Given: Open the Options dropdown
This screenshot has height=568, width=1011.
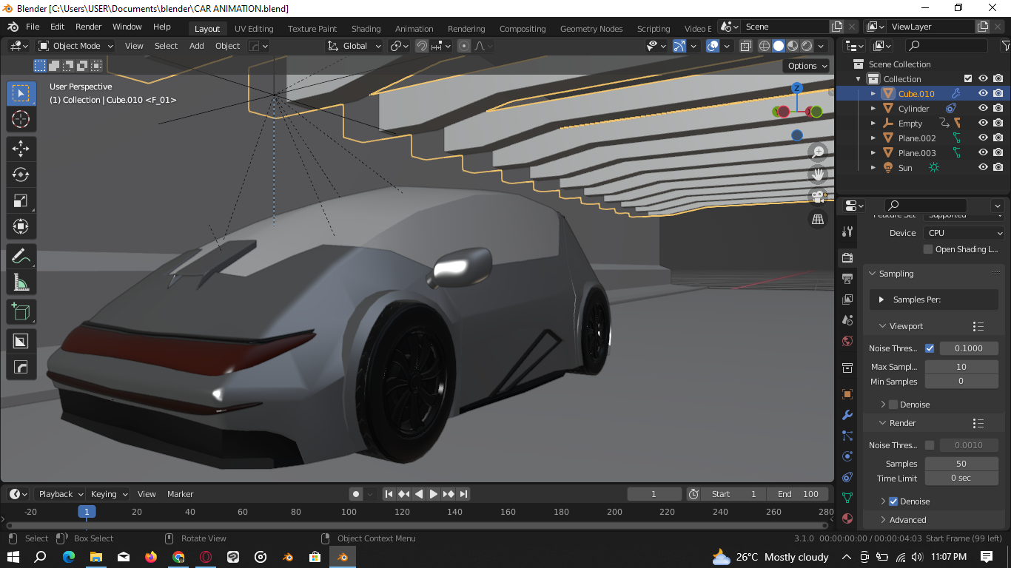Looking at the screenshot, I should click(807, 66).
